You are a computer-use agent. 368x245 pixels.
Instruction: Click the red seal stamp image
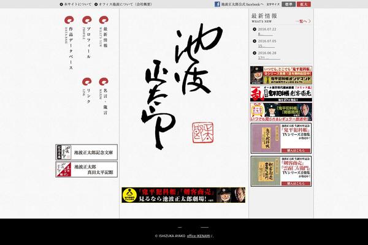(203, 132)
